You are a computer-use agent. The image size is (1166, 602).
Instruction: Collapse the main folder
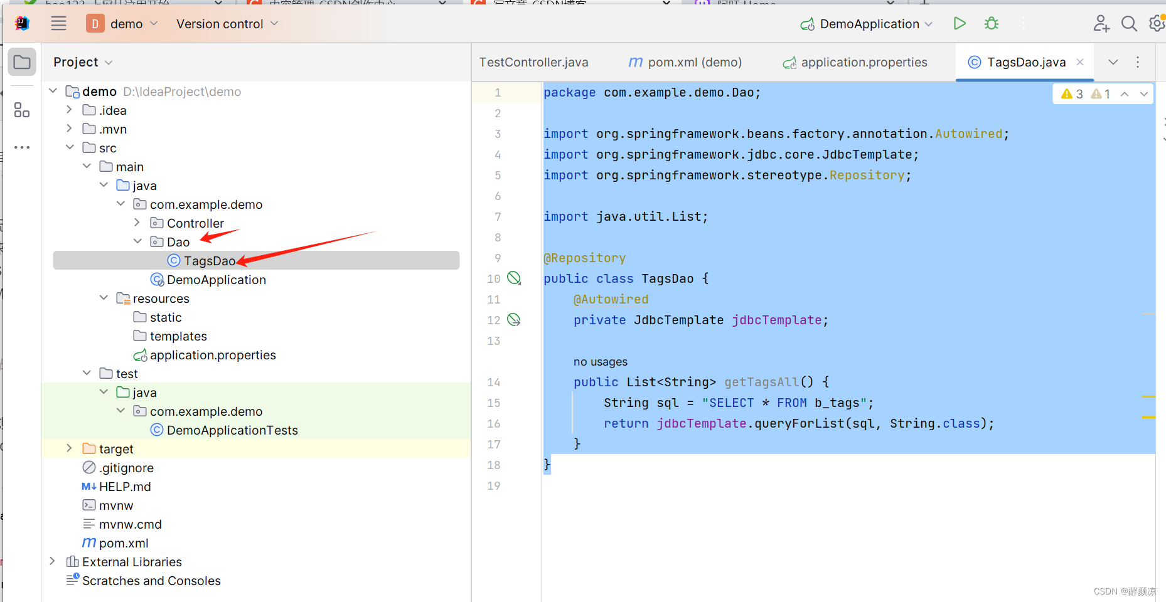pyautogui.click(x=87, y=167)
